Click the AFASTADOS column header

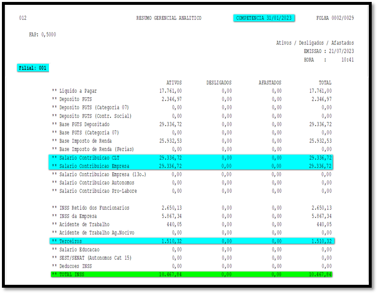coord(270,83)
